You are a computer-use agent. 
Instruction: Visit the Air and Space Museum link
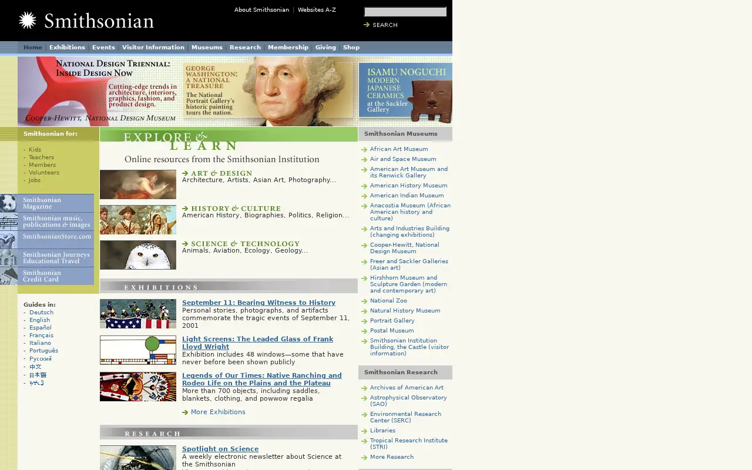(x=403, y=159)
